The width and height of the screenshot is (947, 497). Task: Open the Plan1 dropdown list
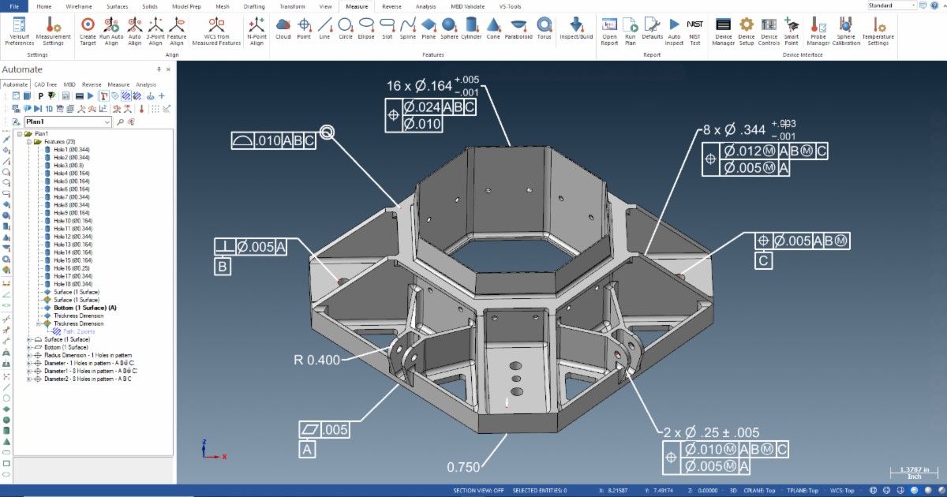coord(107,122)
